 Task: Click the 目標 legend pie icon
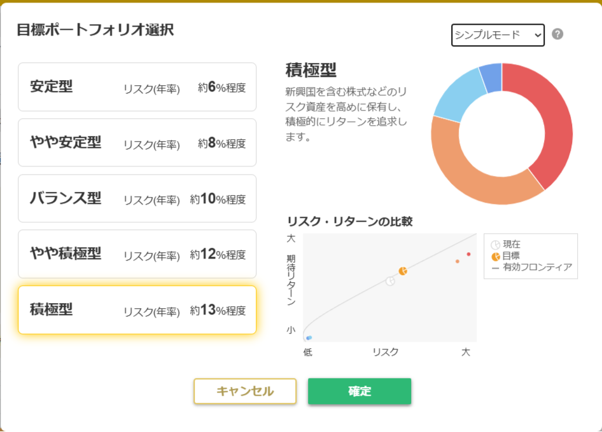point(496,256)
